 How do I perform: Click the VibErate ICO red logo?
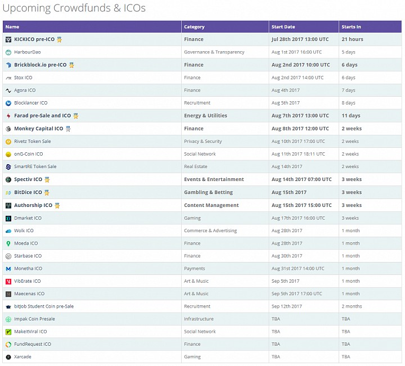point(8,281)
